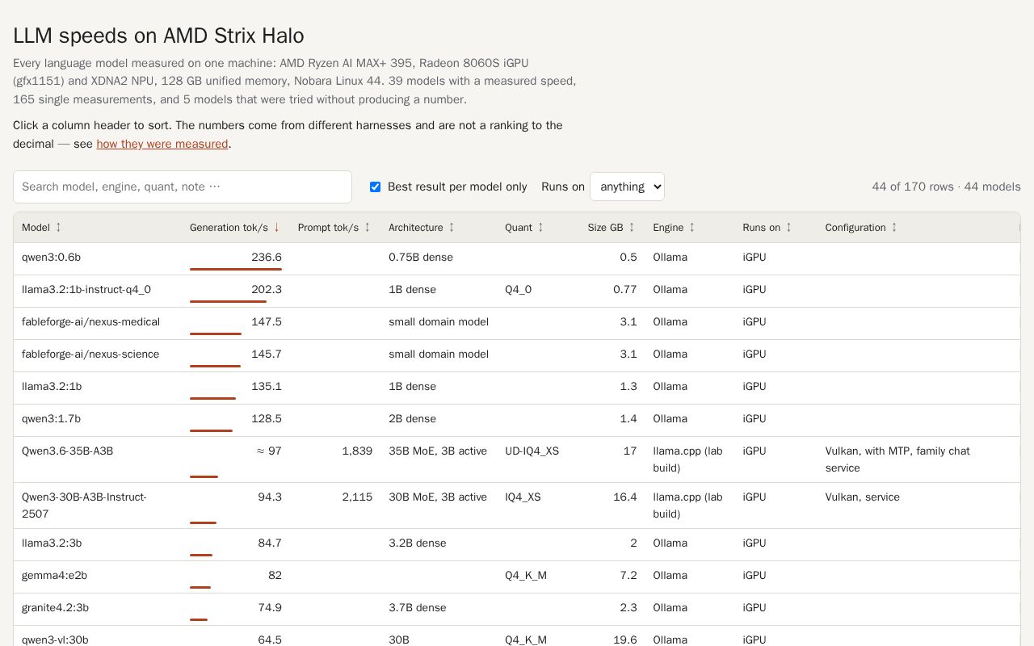The width and height of the screenshot is (1034, 646).
Task: Click the 'LLM speeds on AMD Strix Halo' heading
Action: (x=158, y=36)
